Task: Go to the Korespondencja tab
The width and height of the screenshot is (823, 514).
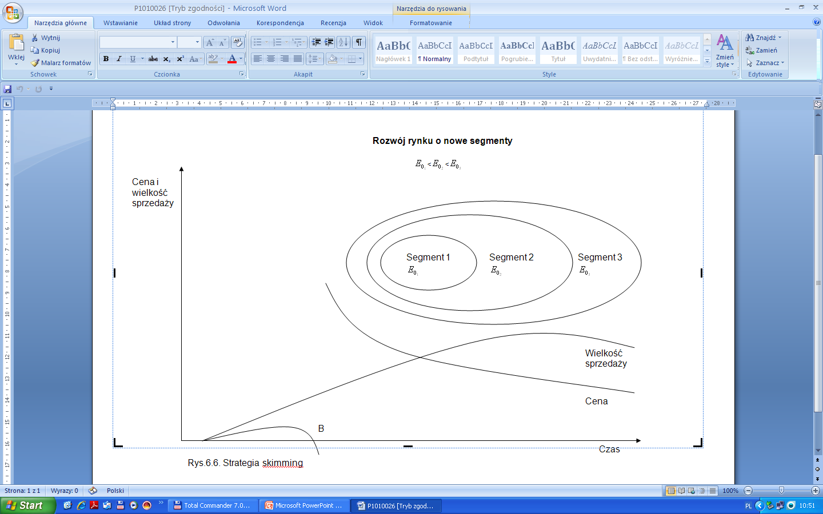Action: pos(280,23)
